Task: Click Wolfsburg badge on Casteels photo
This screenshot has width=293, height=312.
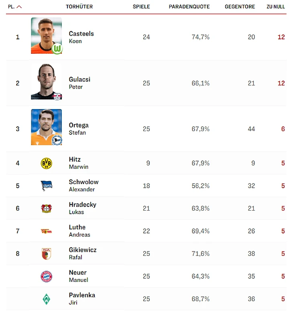Action: pyautogui.click(x=57, y=49)
